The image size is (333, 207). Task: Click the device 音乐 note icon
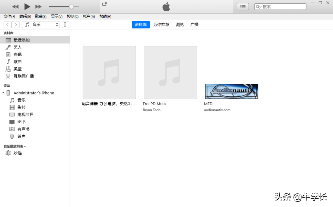click(x=12, y=100)
